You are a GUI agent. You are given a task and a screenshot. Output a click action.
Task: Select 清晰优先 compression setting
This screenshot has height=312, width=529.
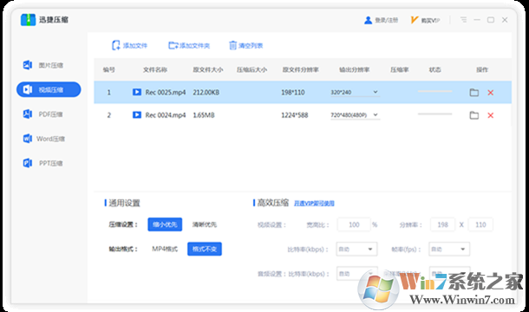(205, 224)
